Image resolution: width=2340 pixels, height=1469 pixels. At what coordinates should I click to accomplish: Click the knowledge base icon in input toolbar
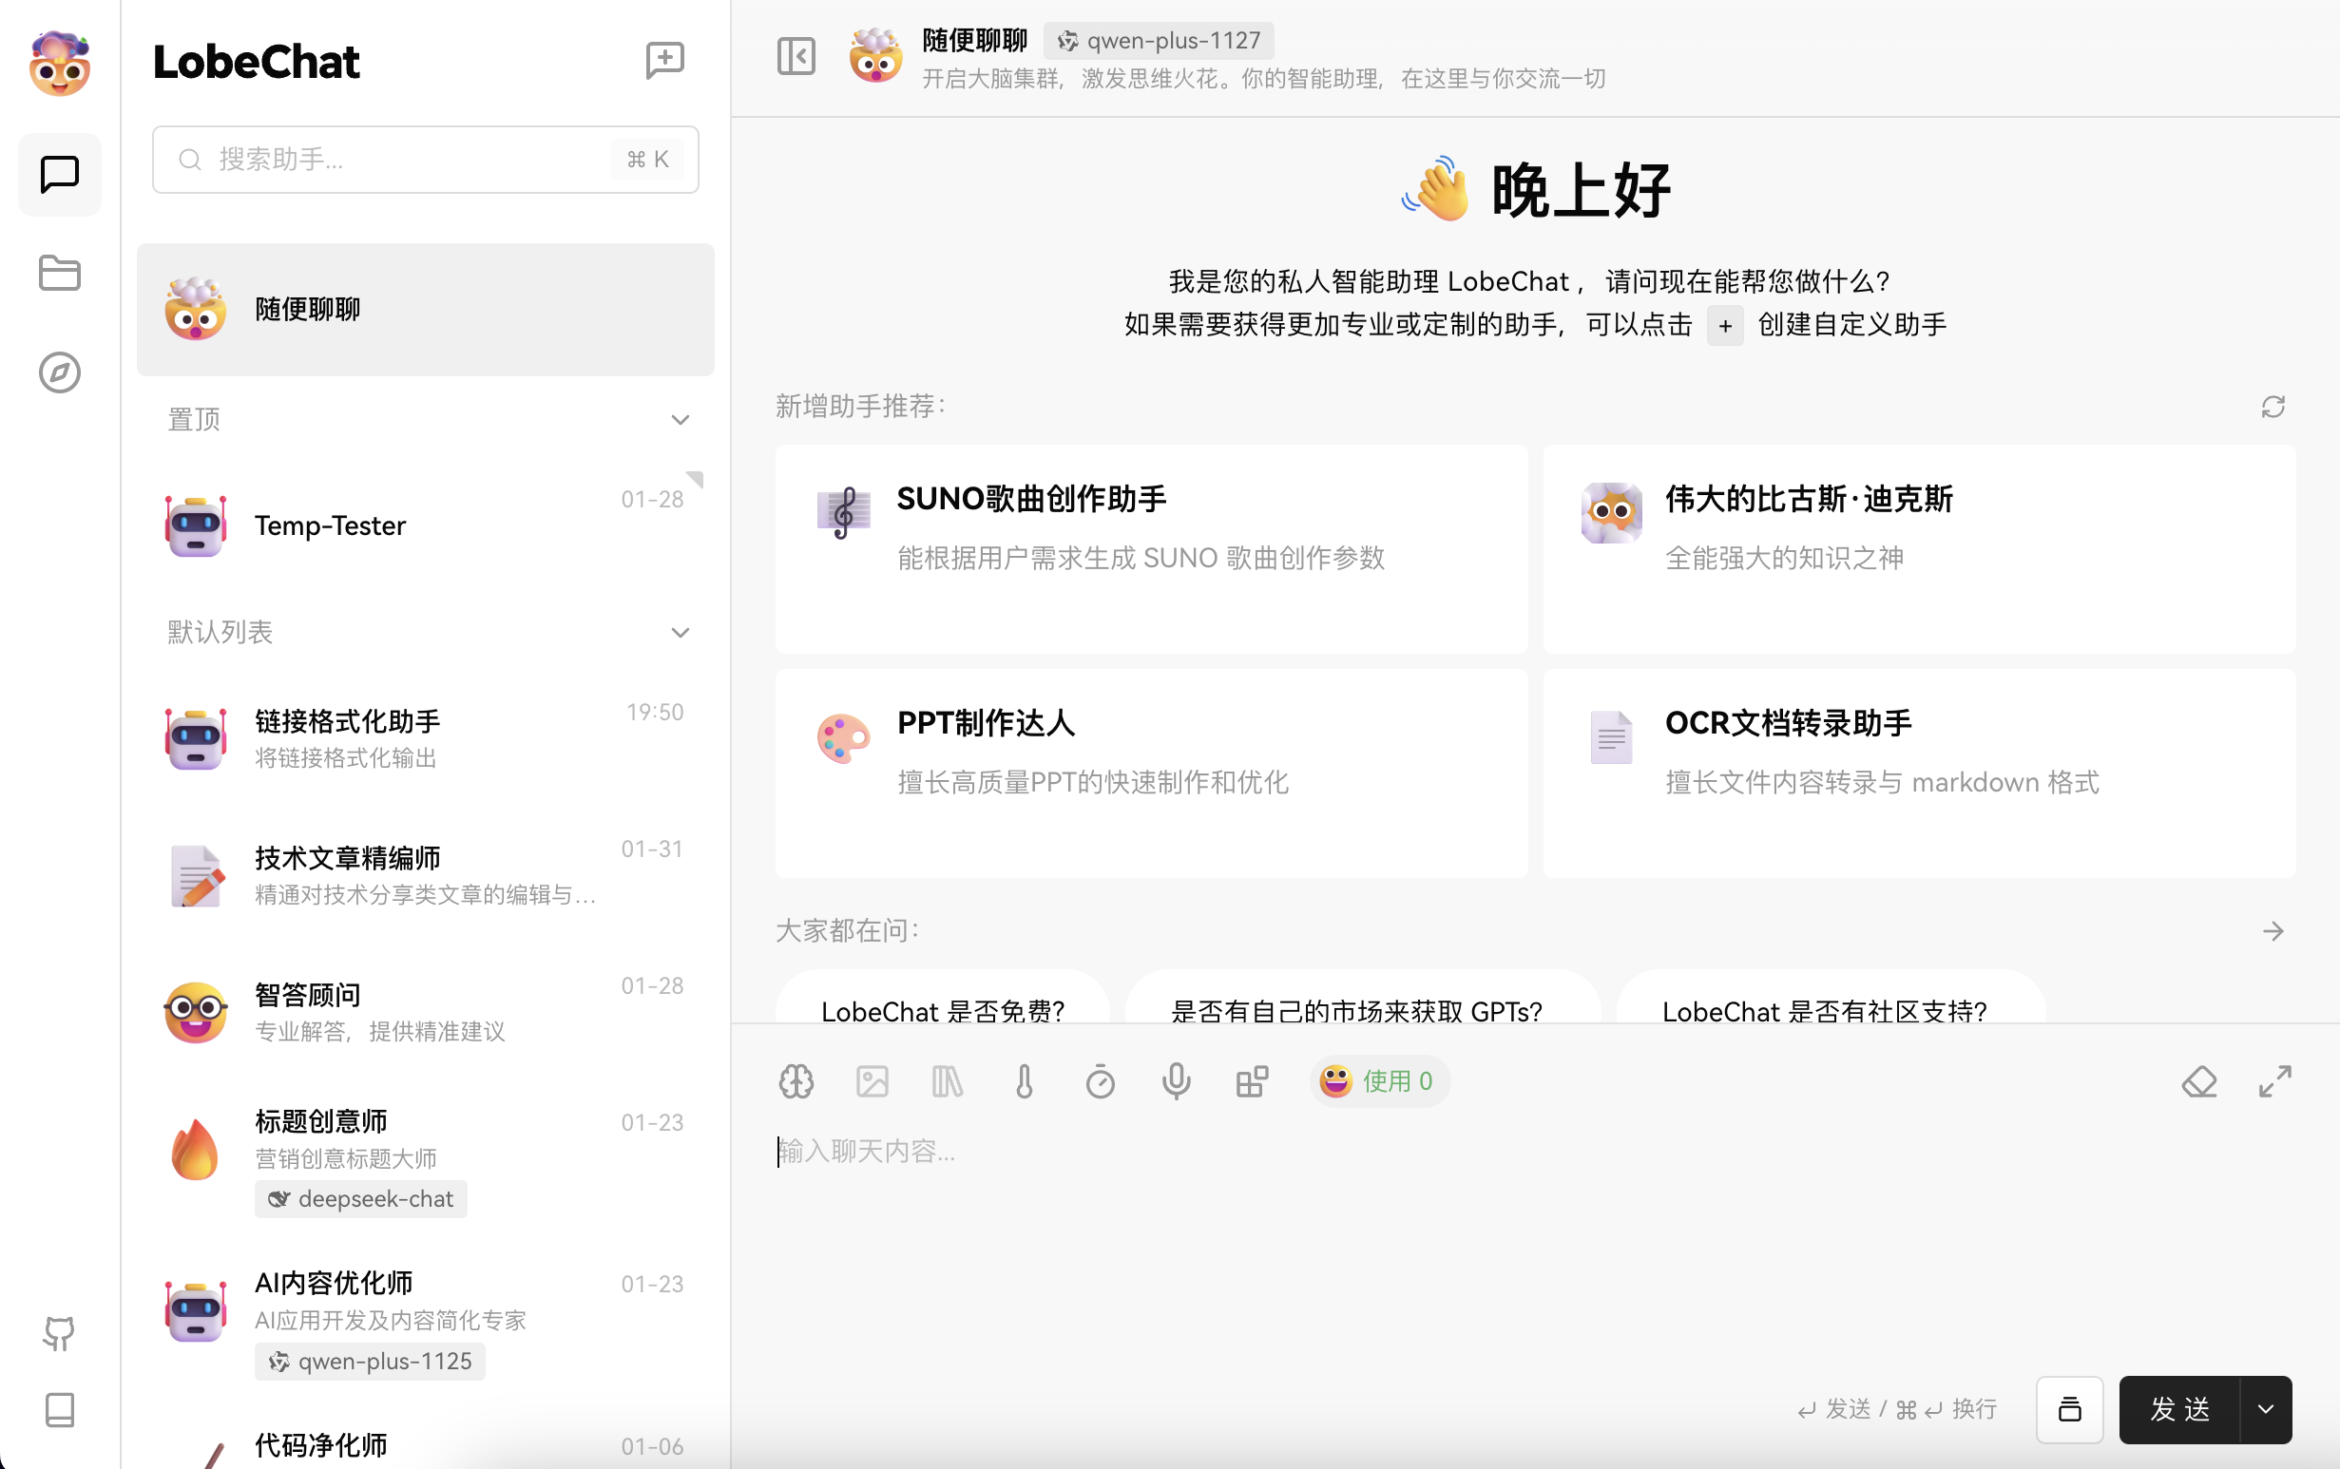click(x=948, y=1080)
